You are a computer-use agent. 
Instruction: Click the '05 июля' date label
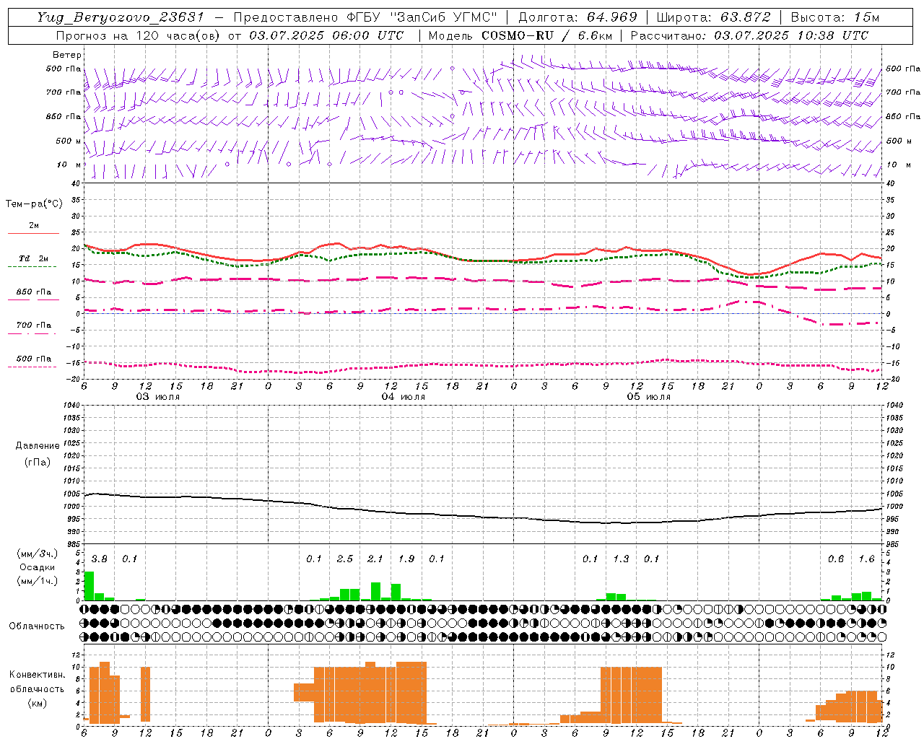click(x=648, y=397)
